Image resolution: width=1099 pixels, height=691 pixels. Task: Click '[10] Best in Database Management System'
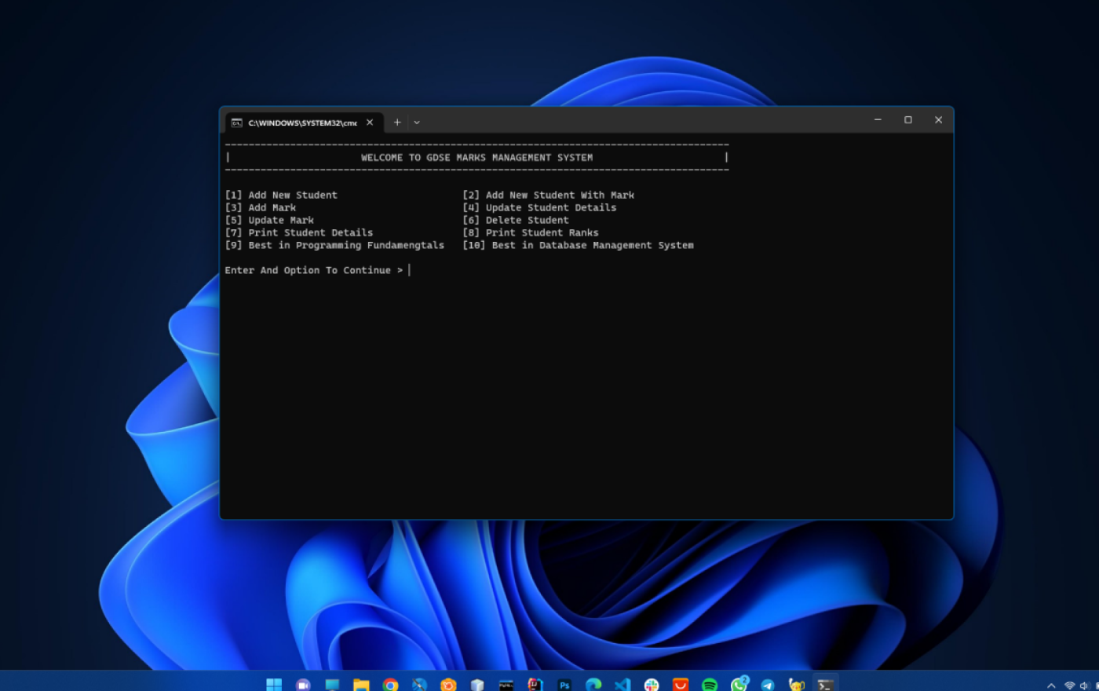coord(578,245)
